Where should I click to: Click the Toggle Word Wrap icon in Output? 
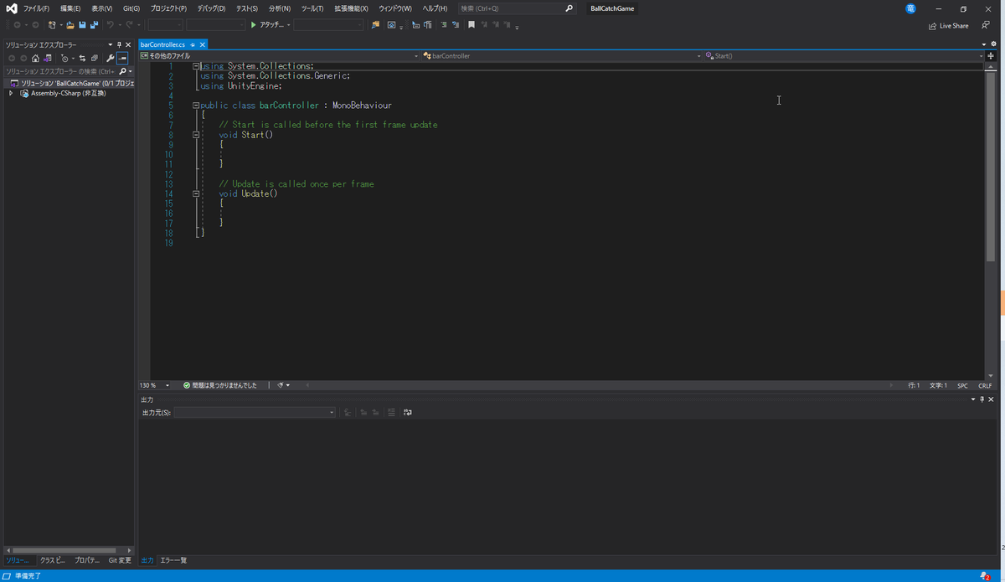coord(408,412)
